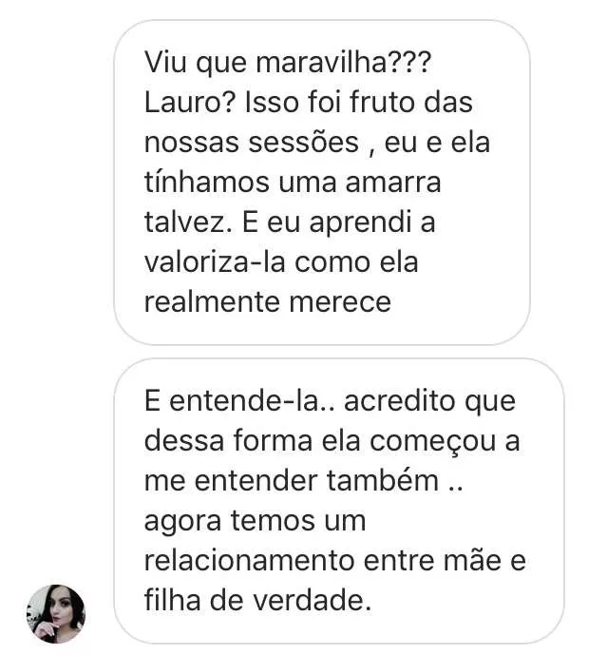The height and width of the screenshot is (655, 607).
Task: Click the text "filha de verdade." in second bubble
Action: pyautogui.click(x=258, y=600)
